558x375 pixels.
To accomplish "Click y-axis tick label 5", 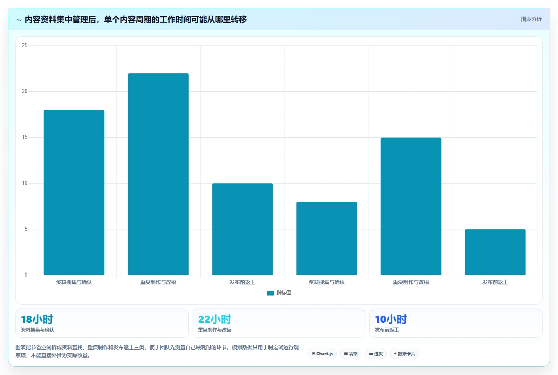I will 26,229.
